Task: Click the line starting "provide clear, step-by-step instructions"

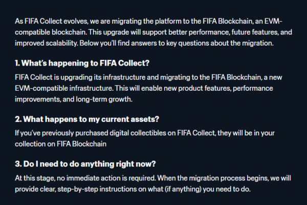Action: [133, 189]
